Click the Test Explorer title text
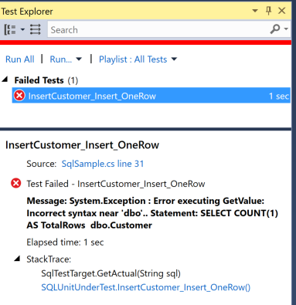The height and width of the screenshot is (305, 296). pos(27,12)
